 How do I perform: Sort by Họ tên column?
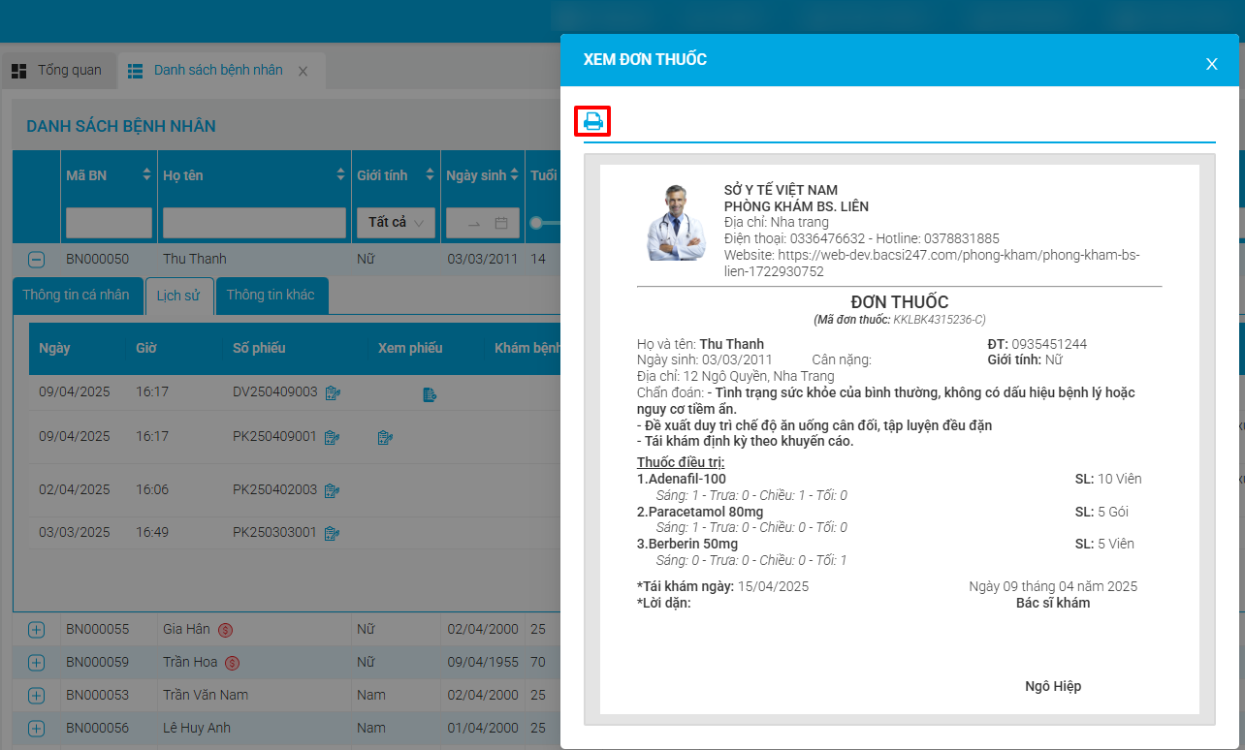[340, 175]
